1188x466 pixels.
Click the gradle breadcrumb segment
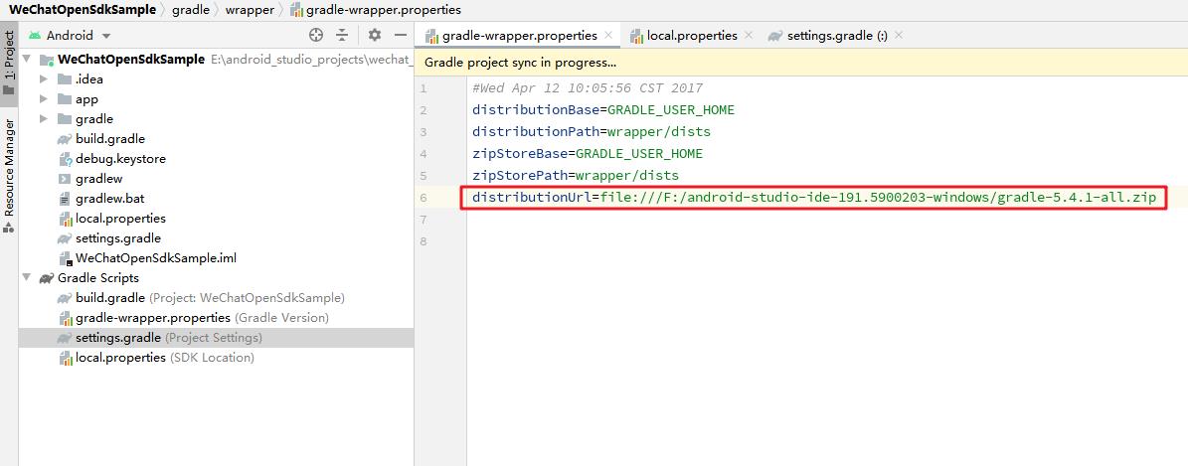click(x=191, y=10)
